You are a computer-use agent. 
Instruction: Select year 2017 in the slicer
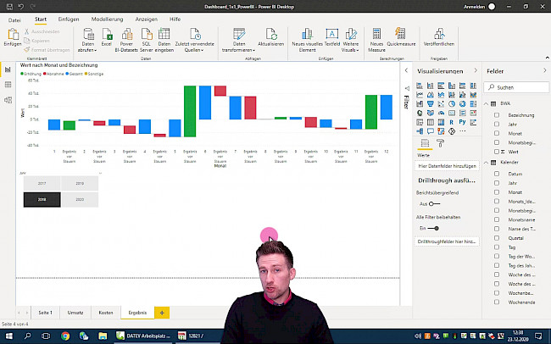(42, 182)
